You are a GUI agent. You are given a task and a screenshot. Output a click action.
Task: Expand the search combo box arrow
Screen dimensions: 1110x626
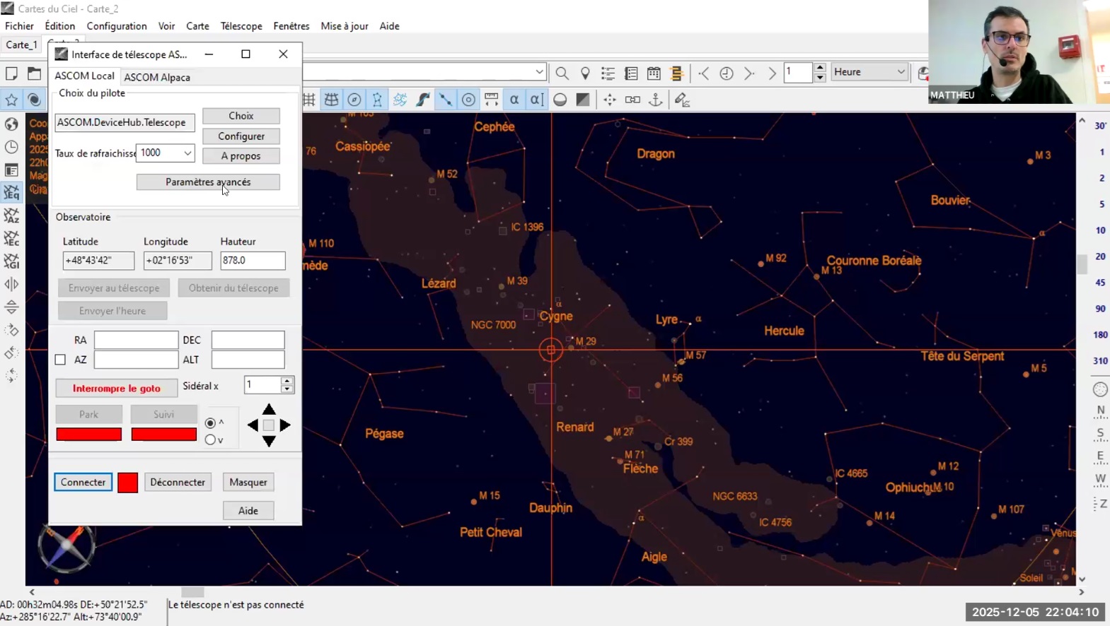click(x=539, y=72)
